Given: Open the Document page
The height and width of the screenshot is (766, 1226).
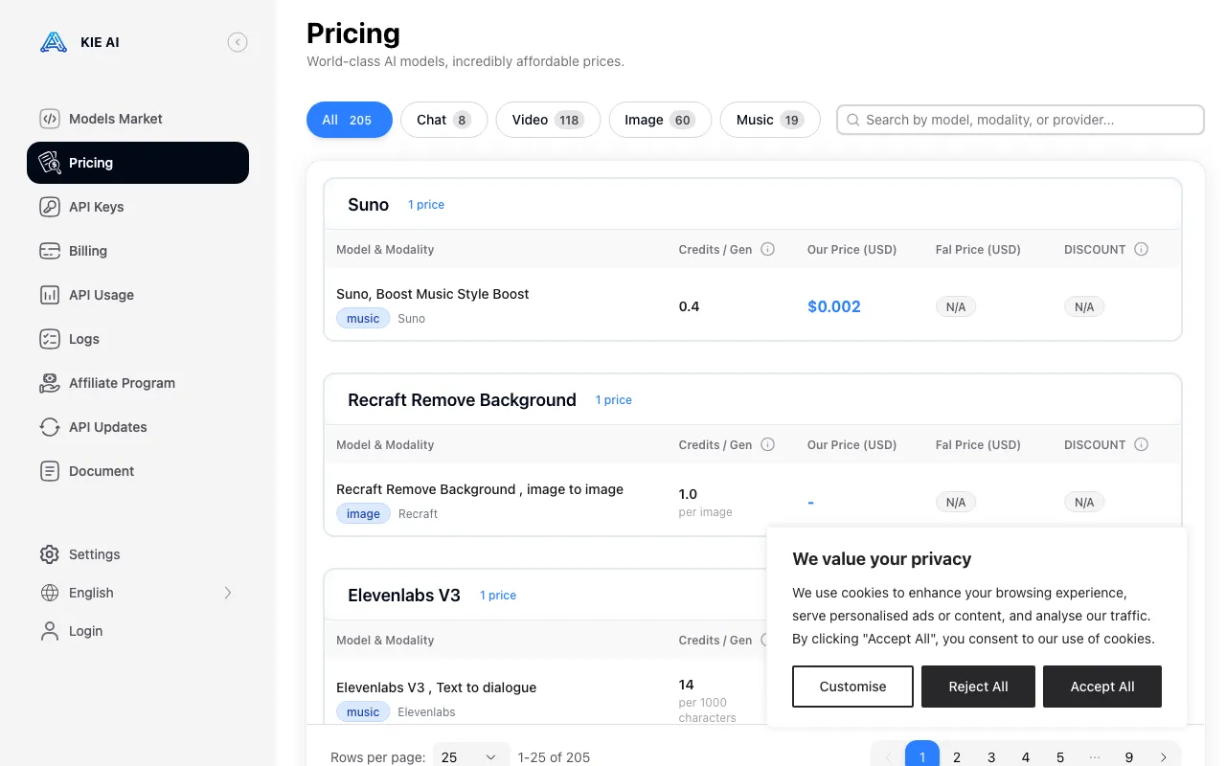Looking at the screenshot, I should [138, 471].
